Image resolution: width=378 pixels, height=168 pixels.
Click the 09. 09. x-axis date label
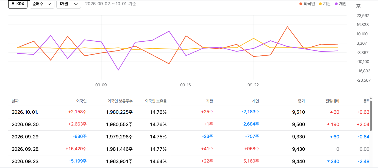coord(101,85)
